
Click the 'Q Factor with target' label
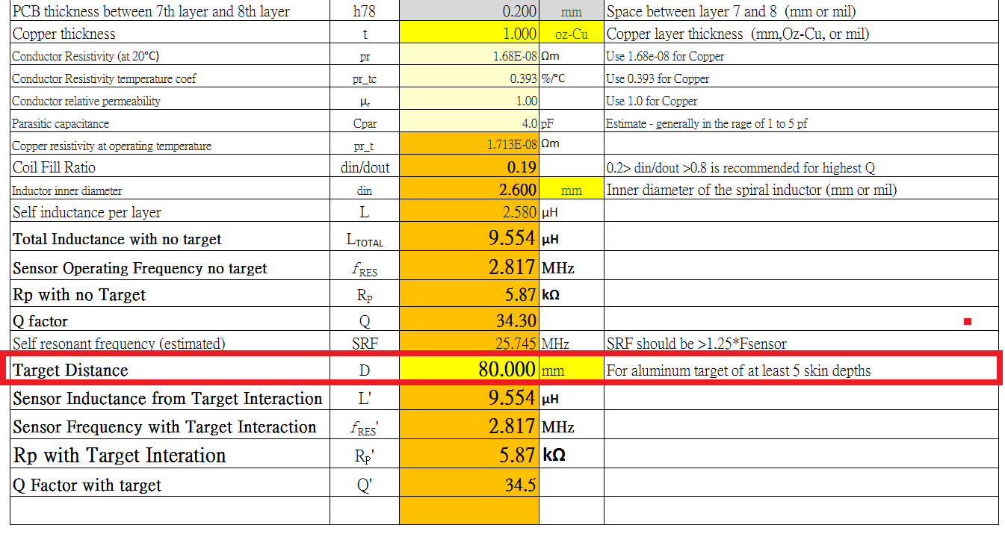pos(87,485)
